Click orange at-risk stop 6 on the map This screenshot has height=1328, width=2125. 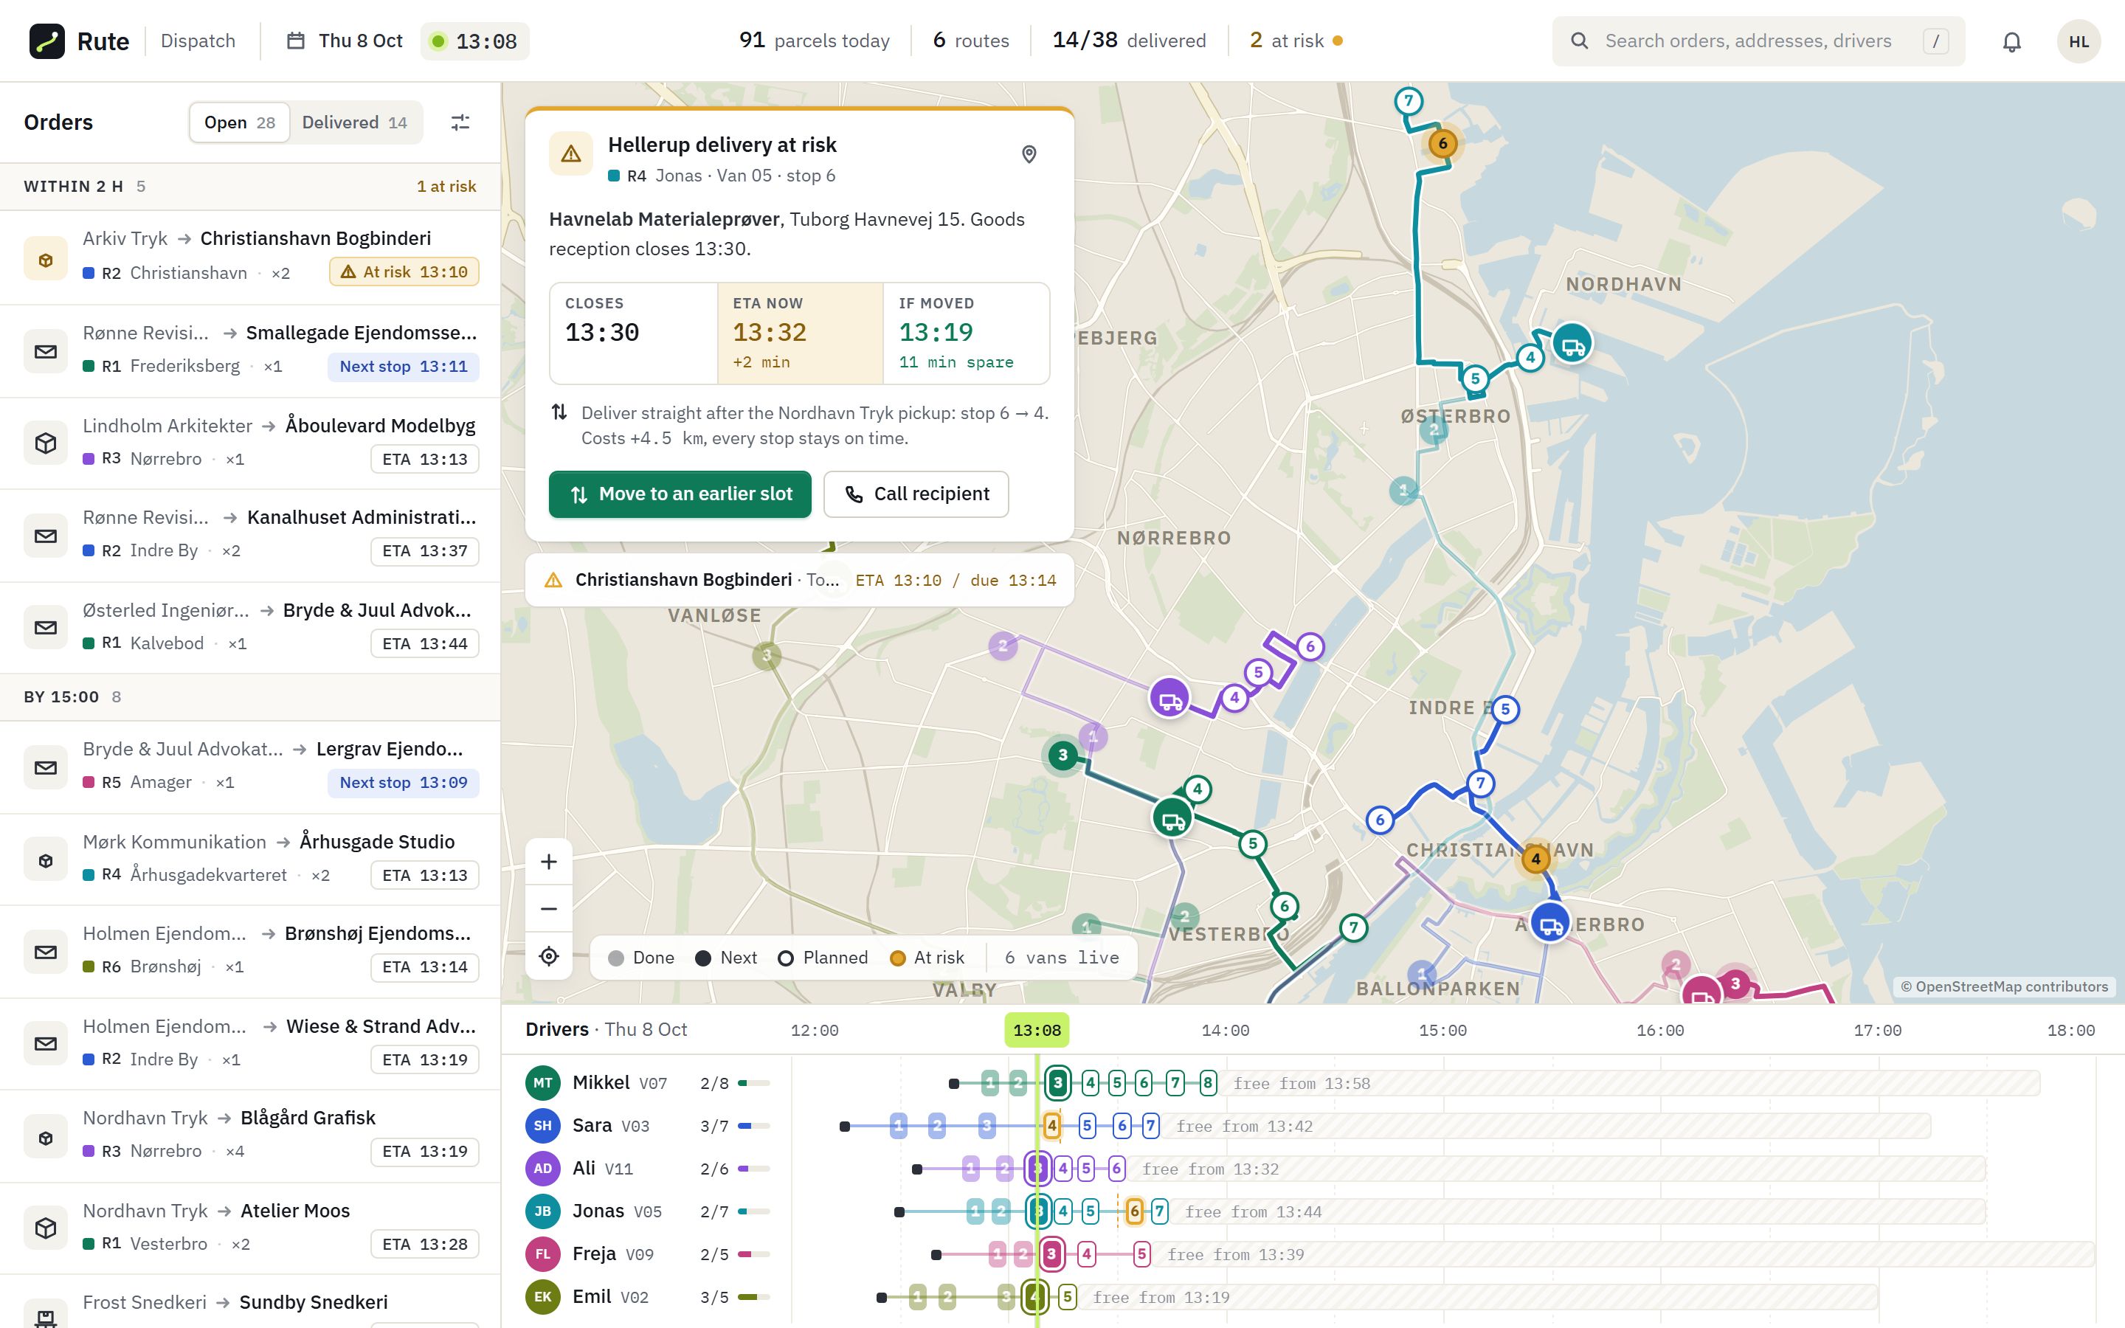[x=1442, y=143]
